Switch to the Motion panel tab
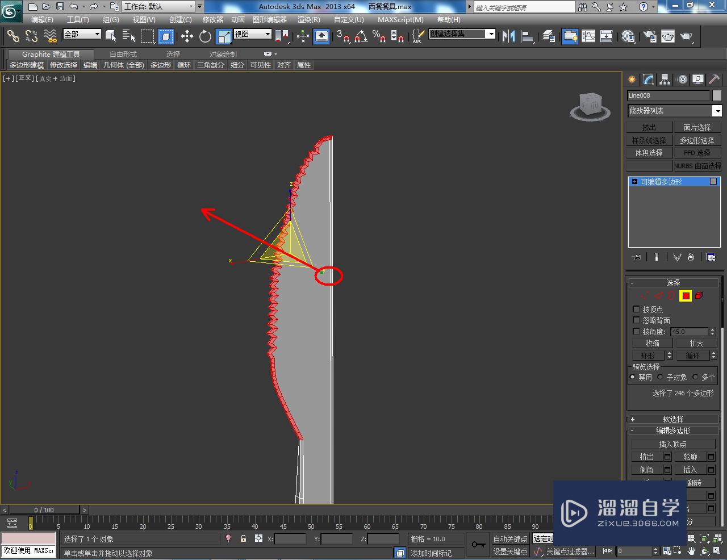Image resolution: width=727 pixels, height=560 pixels. (x=682, y=80)
